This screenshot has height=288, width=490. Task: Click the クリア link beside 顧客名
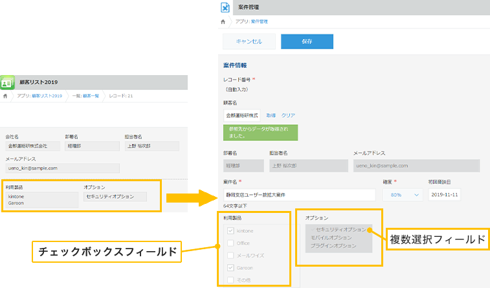288,115
